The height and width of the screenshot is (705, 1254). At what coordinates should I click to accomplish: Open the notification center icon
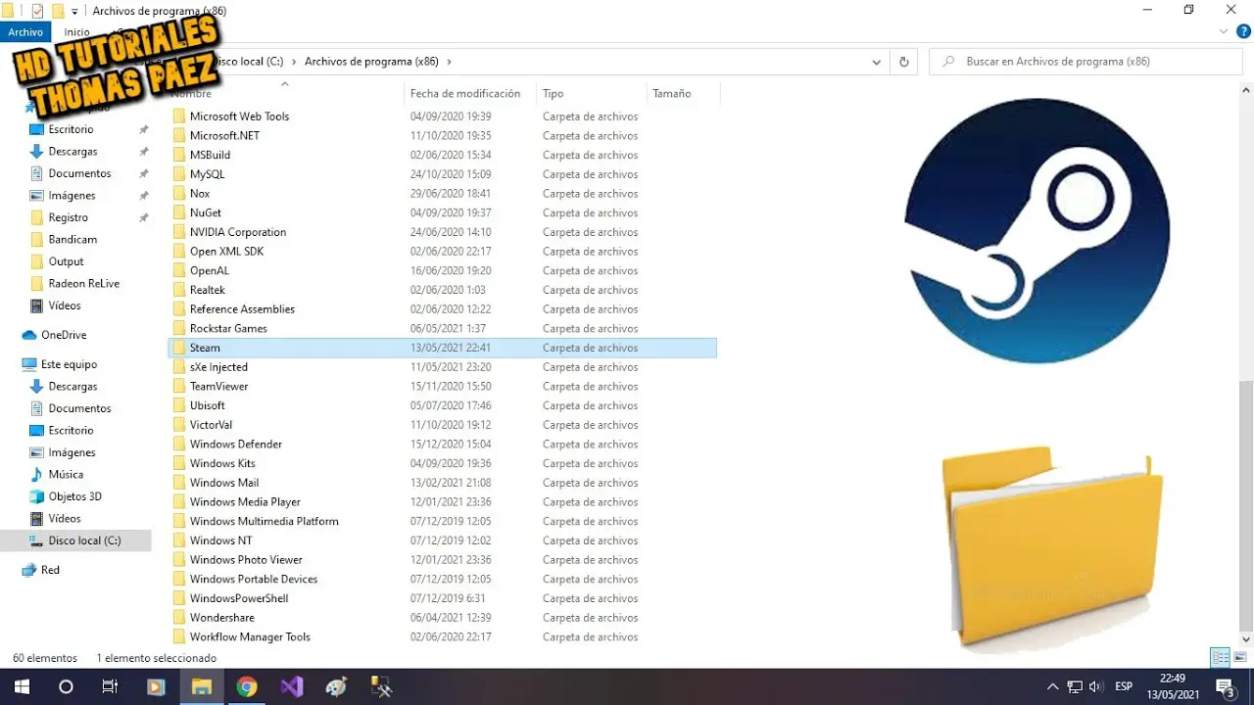pos(1225,686)
